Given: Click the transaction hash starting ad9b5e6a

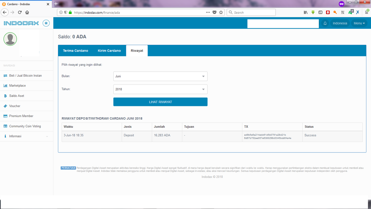Looking at the screenshot, I should point(268,136).
